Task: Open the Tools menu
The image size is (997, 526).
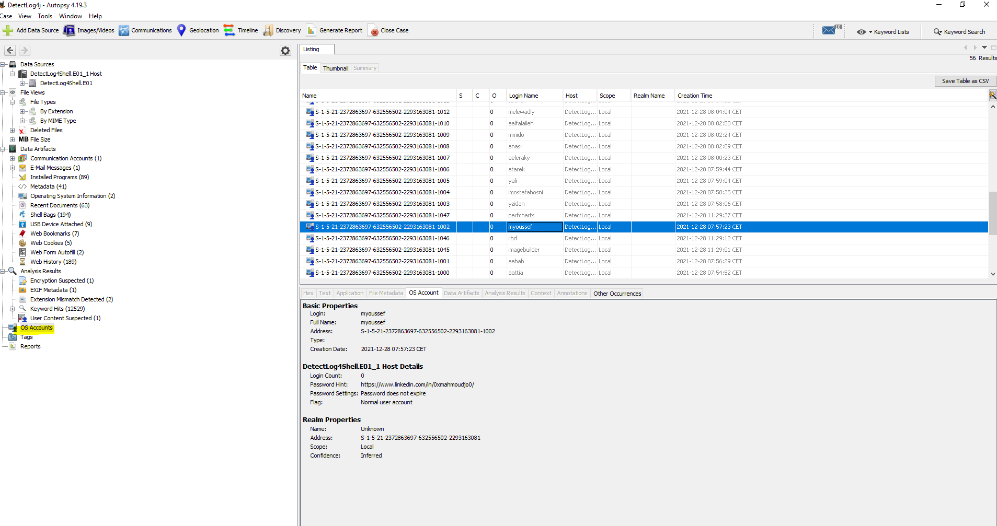Action: 45,16
